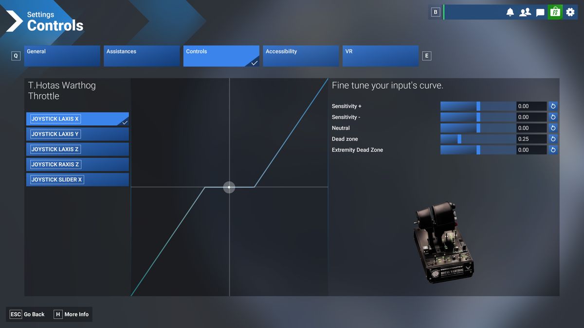Click the Neutral value field
The height and width of the screenshot is (328, 584).
click(x=531, y=128)
